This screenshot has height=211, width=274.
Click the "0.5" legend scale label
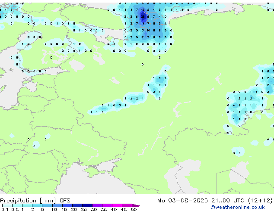pyautogui.click(x=15, y=209)
